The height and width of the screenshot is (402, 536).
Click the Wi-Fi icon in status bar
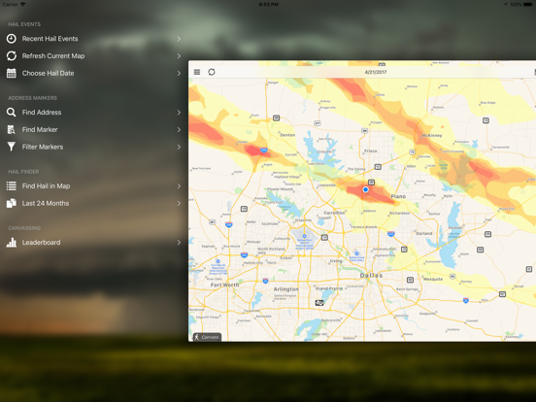(23, 4)
